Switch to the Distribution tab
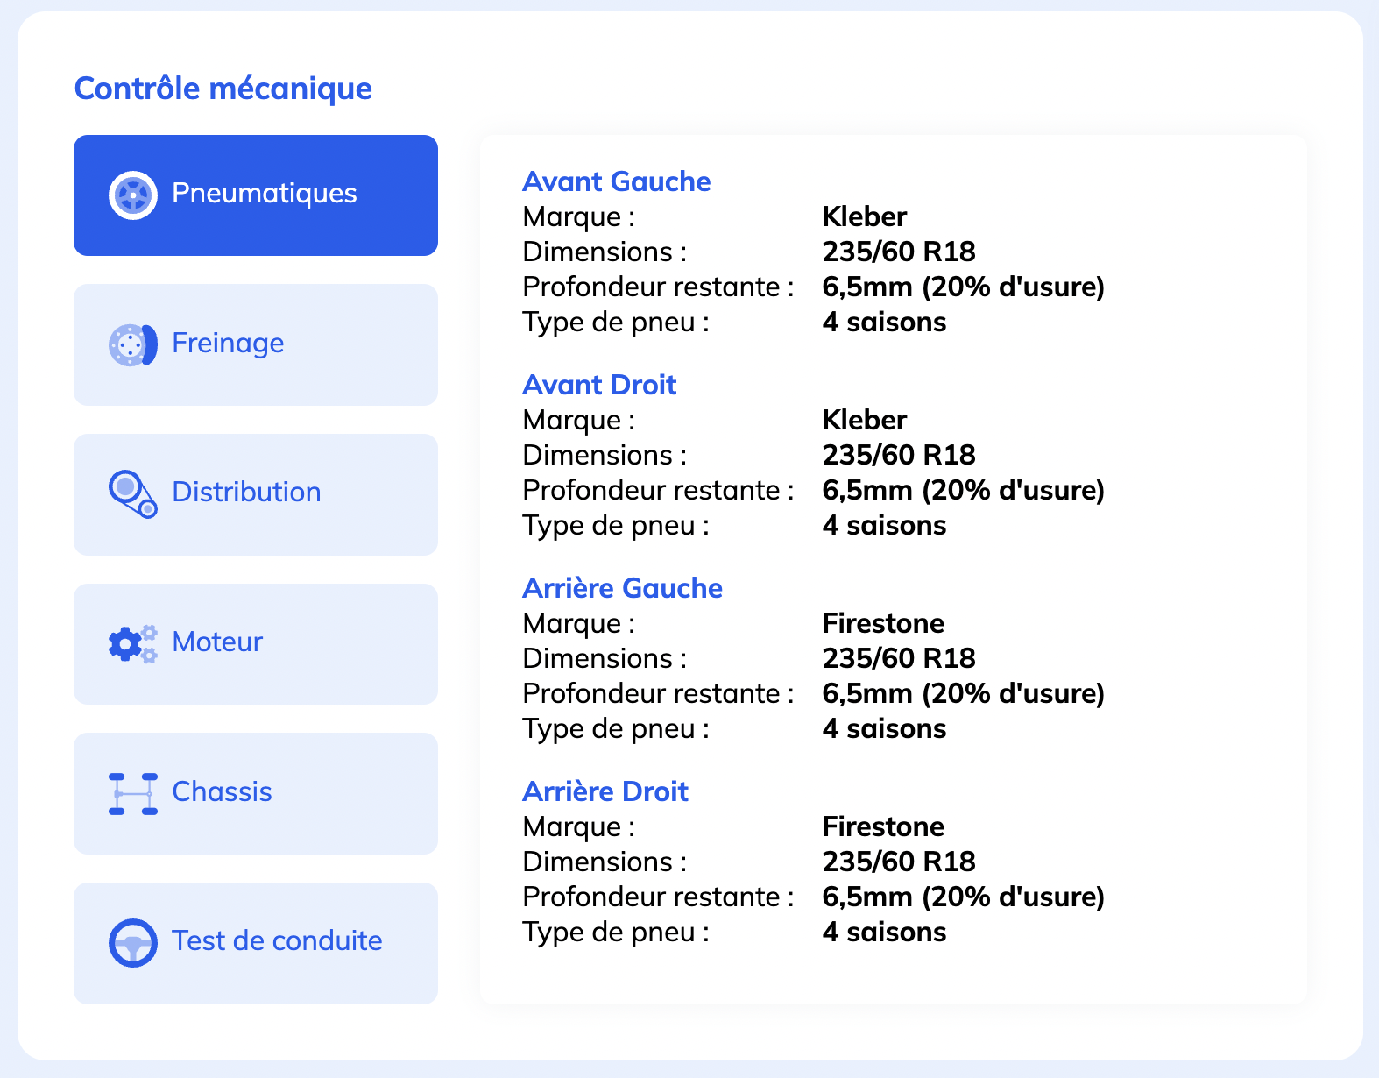Screen dimensions: 1379x1078 coord(256,494)
